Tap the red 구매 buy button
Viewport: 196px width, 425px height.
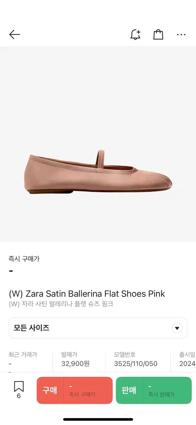75,390
